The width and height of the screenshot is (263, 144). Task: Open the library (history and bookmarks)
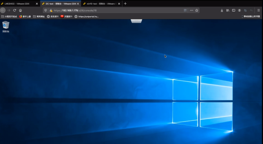click(x=228, y=10)
